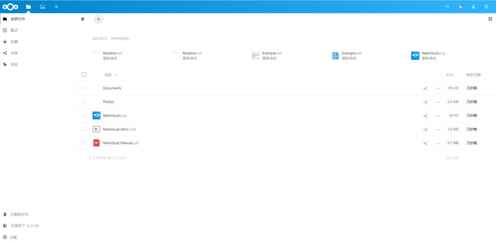Select Recent in the left sidebar
This screenshot has height=241, width=496.
click(14, 30)
